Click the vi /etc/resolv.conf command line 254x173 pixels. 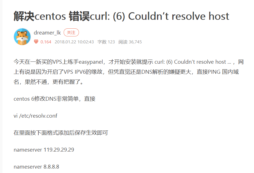(x=35, y=116)
